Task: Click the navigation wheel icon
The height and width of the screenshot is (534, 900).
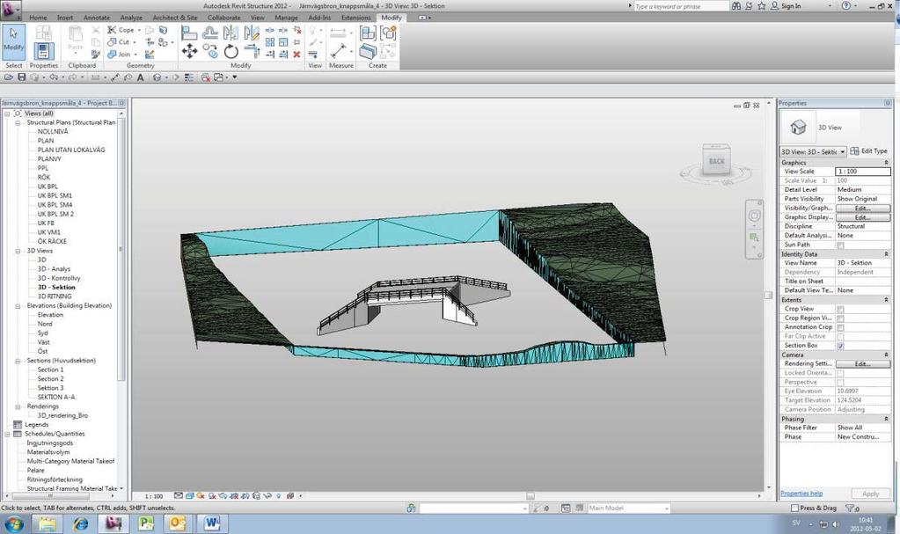Action: coord(754,216)
